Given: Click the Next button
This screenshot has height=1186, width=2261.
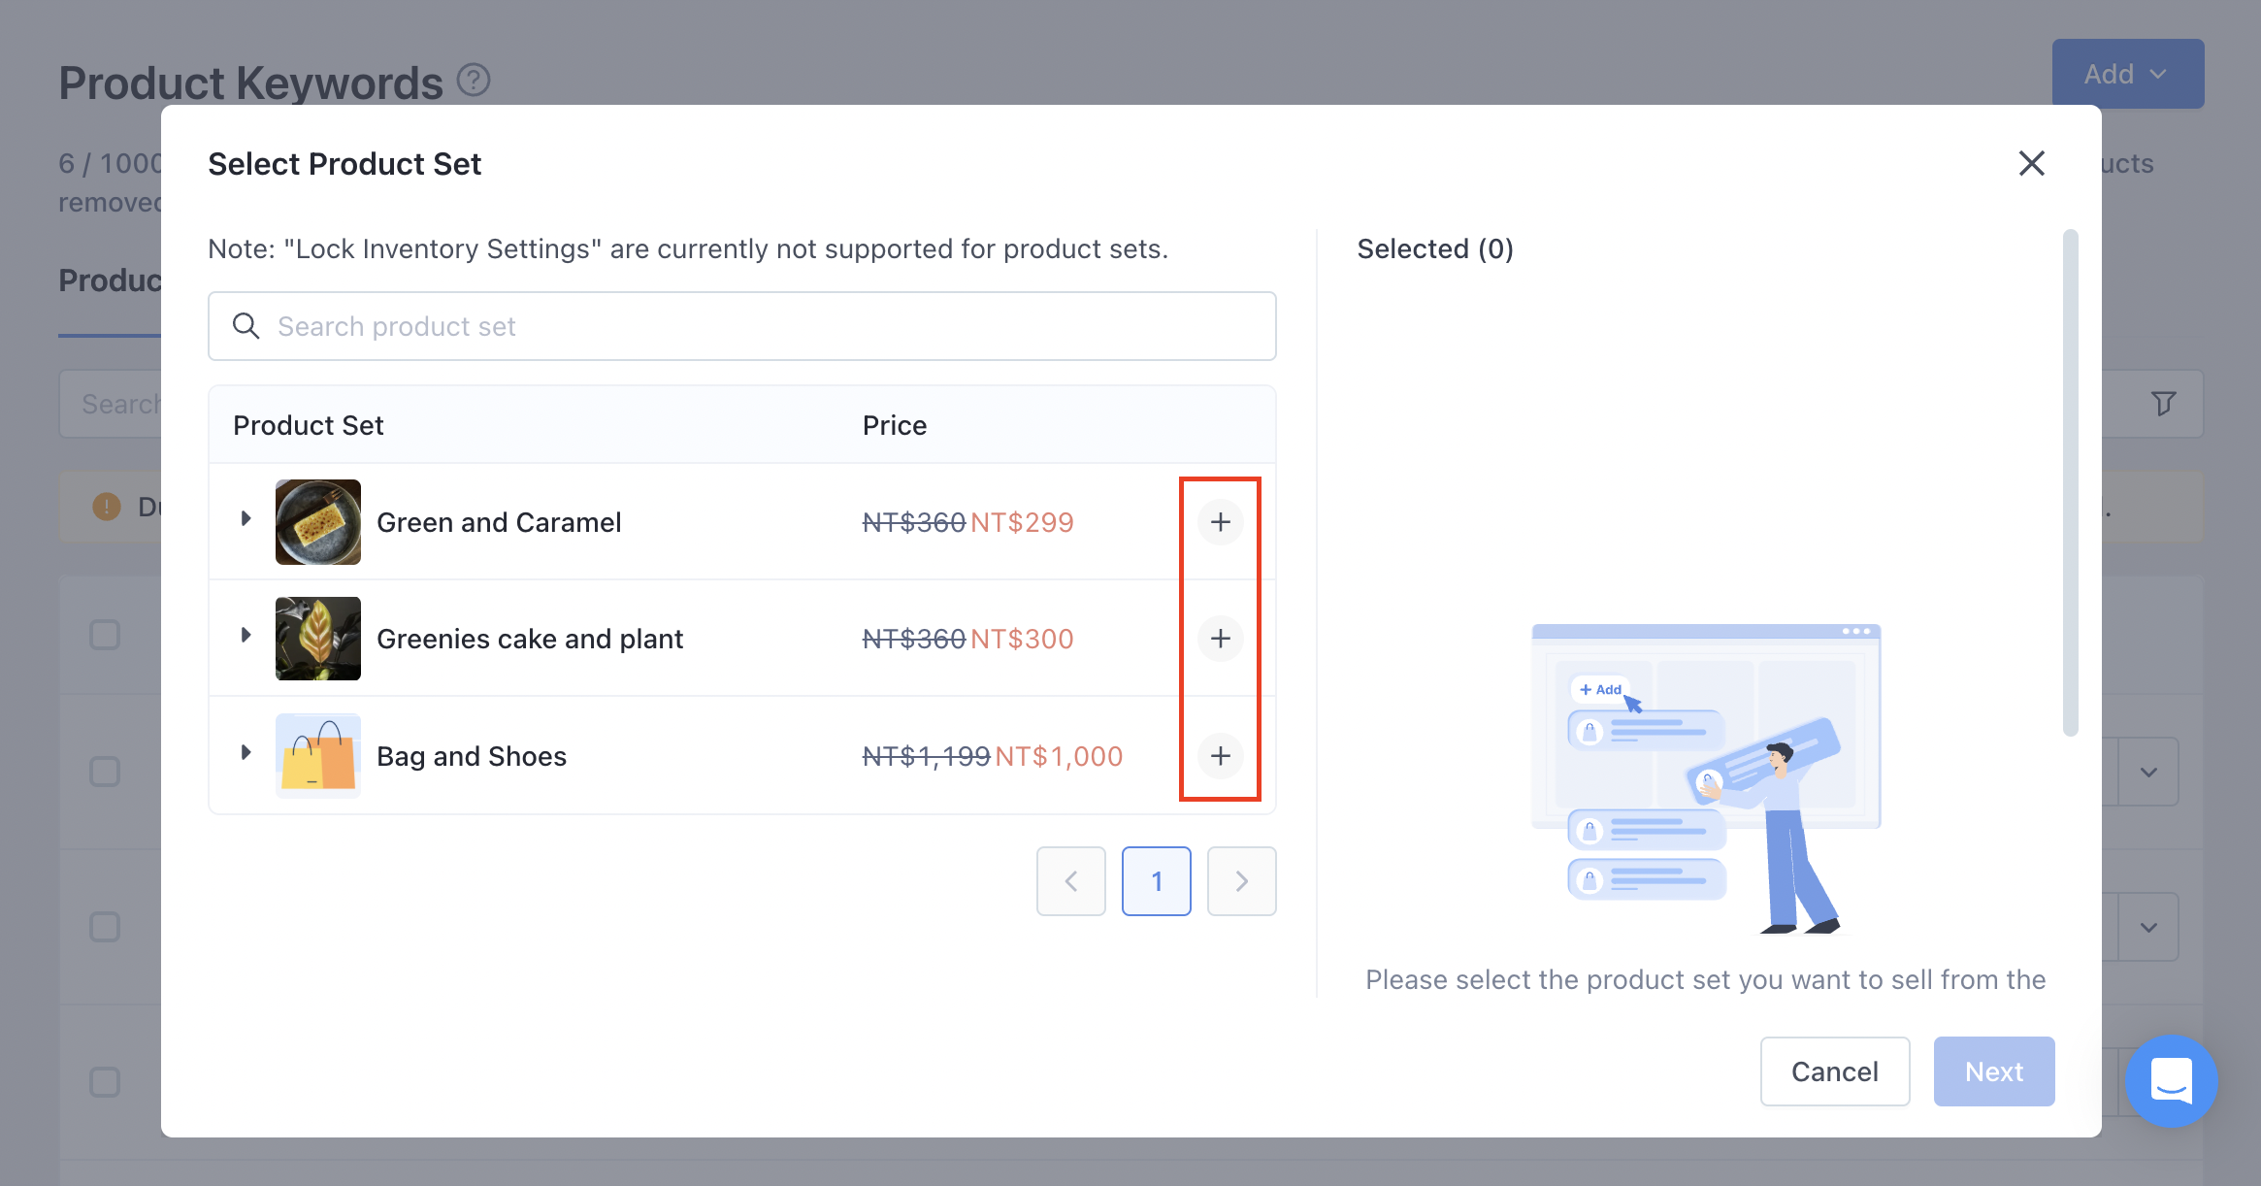Looking at the screenshot, I should click(1993, 1071).
